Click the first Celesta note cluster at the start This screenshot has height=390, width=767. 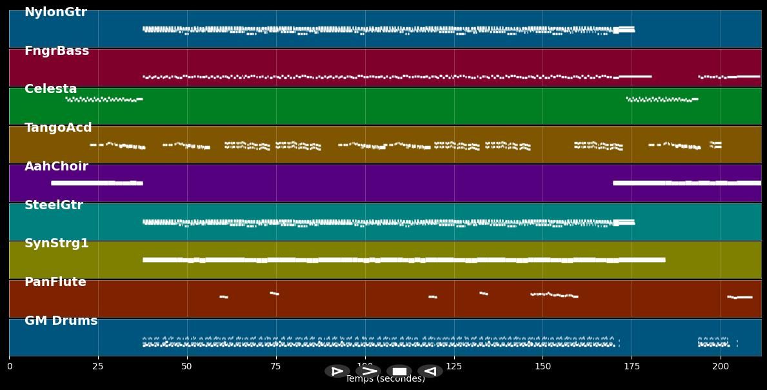103,99
